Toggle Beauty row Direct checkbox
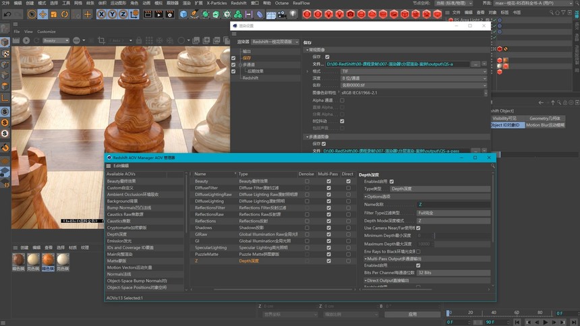The image size is (580, 326). pos(349,181)
